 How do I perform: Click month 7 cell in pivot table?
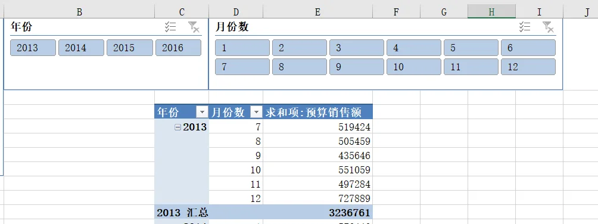(x=236, y=127)
